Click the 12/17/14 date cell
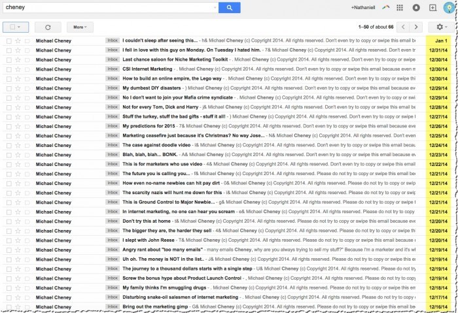 point(438,297)
